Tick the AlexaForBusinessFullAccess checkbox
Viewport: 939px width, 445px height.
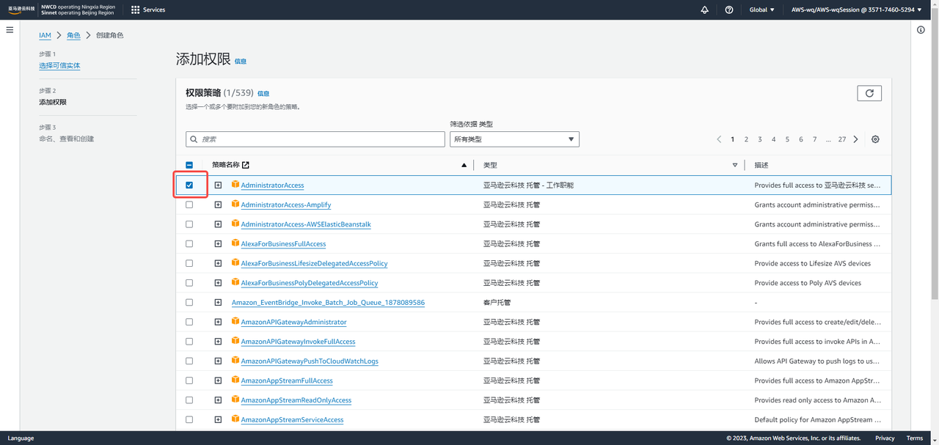point(189,243)
